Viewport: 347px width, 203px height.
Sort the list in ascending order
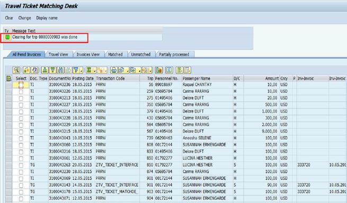click(45, 70)
